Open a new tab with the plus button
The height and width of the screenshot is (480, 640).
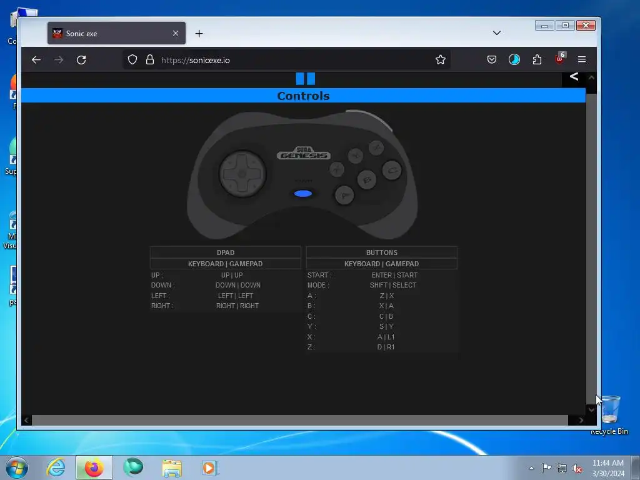199,34
